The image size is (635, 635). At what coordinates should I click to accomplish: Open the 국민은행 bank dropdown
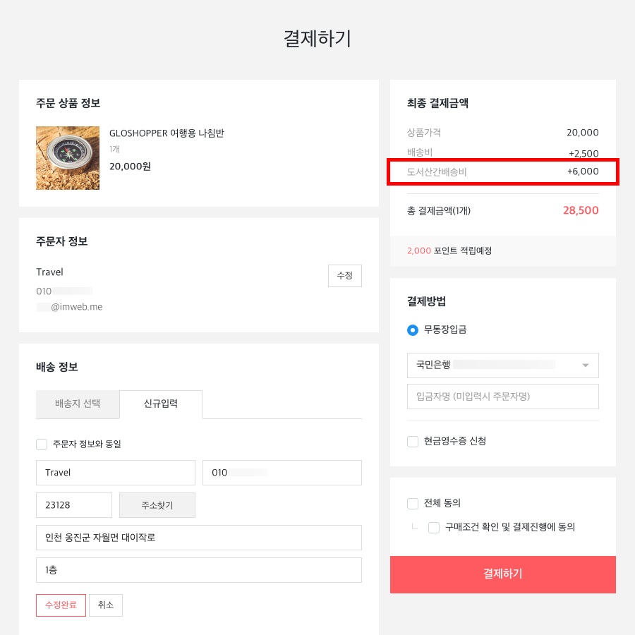[502, 365]
